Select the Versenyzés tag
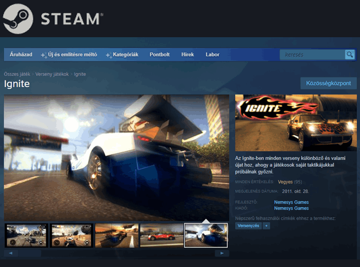The height and width of the screenshot is (267, 360). 248,226
